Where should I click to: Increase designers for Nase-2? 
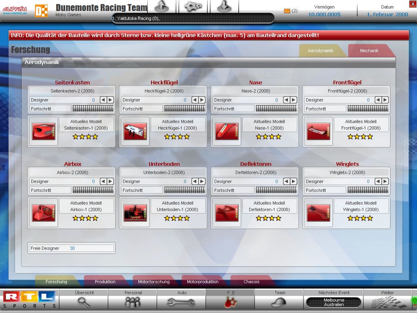coord(294,100)
